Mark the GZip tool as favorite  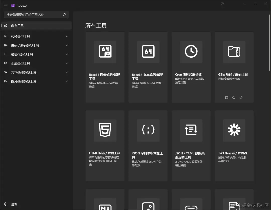[x=234, y=98]
